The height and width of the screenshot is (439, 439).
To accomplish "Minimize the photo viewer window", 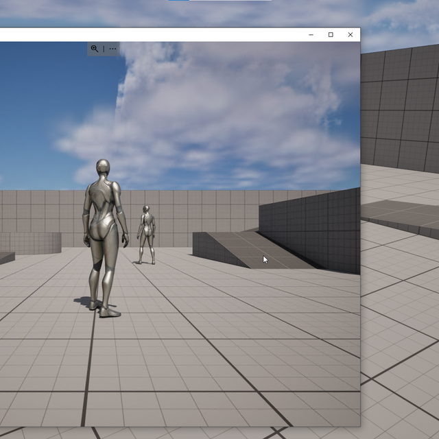I will coord(311,35).
